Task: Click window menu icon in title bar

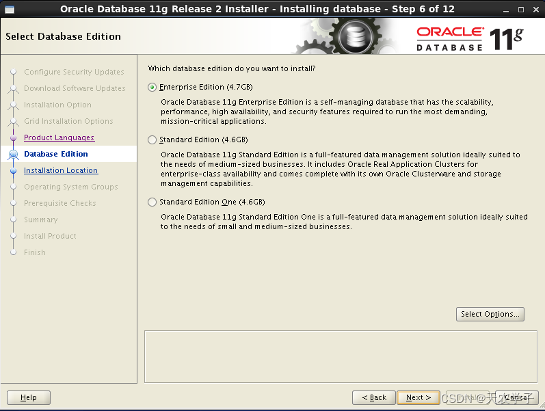Action: 10,10
